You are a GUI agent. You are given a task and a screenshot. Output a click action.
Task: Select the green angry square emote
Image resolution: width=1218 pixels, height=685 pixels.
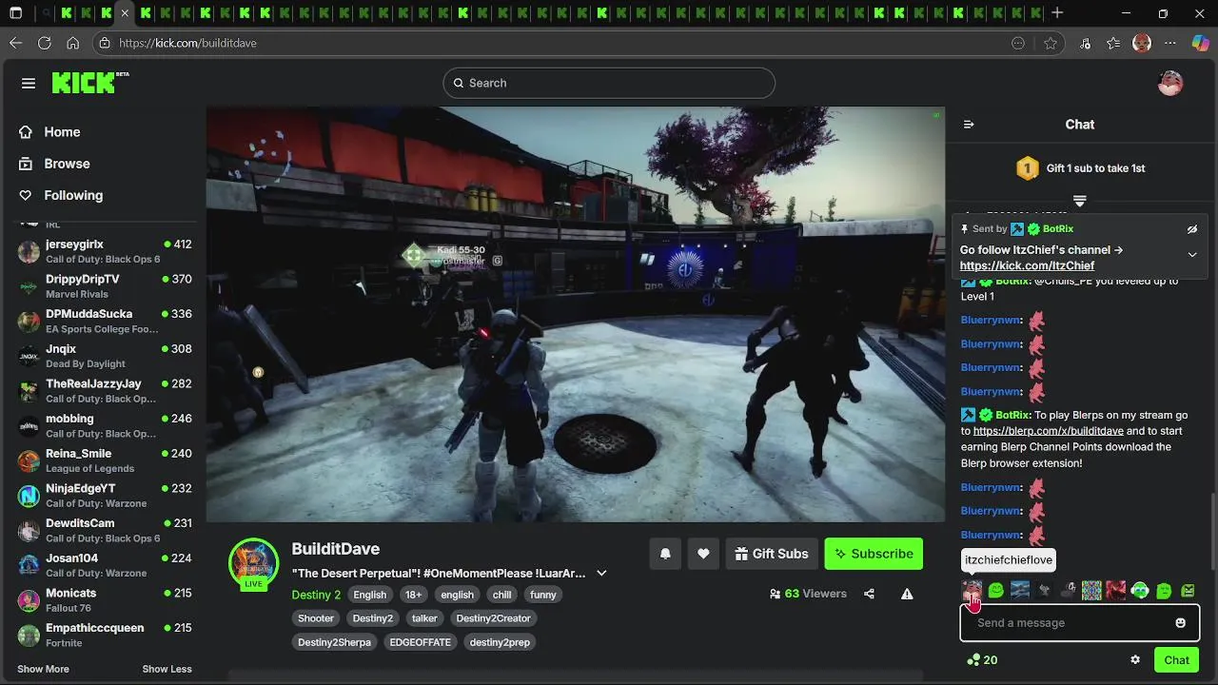coord(1188,591)
